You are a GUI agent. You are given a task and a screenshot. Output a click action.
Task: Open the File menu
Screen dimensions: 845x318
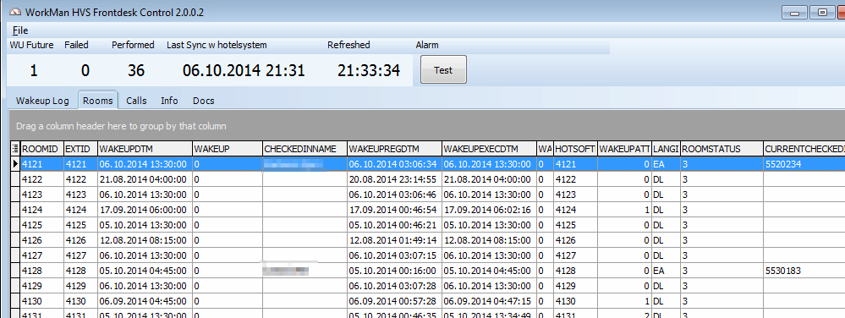[x=20, y=30]
